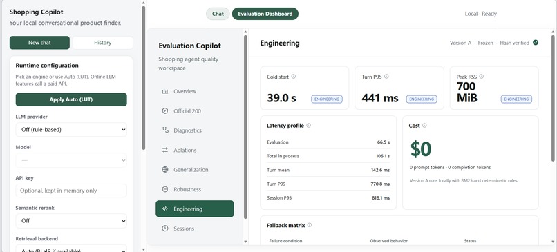Viewport: 557px width, 252px height.
Task: Click the green Hash verified checkmark icon
Action: coord(536,43)
